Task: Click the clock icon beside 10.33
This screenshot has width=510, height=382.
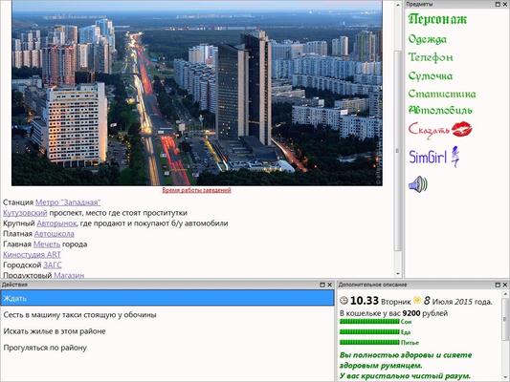Action: click(344, 301)
